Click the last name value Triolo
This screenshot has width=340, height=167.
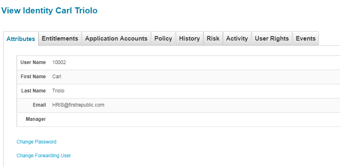[x=58, y=91]
